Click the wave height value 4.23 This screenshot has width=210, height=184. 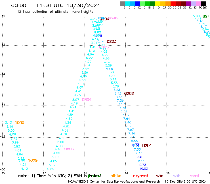click(93, 19)
